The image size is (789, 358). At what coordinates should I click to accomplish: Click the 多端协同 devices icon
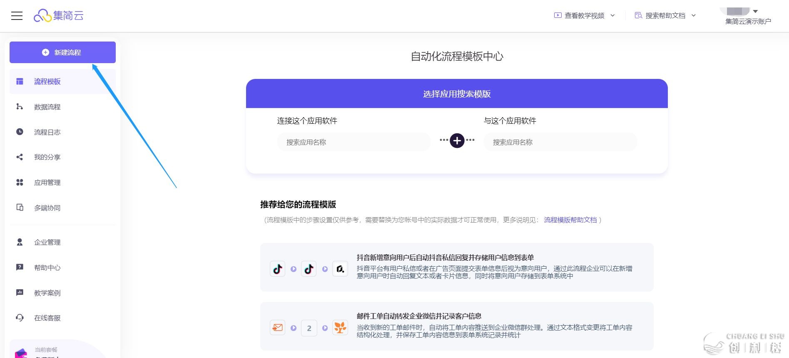coord(20,207)
